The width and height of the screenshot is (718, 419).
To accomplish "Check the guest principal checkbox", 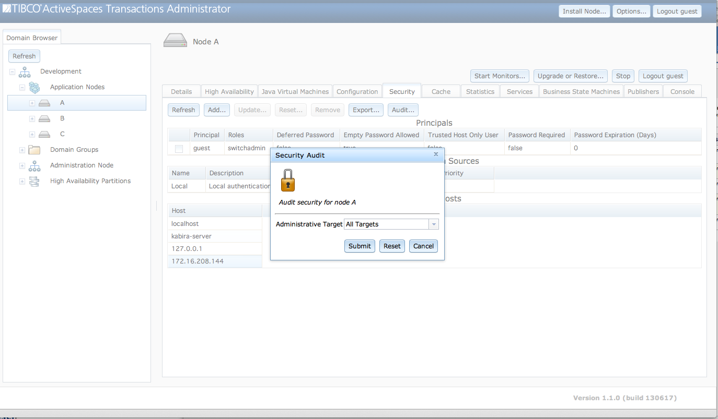I will (179, 149).
